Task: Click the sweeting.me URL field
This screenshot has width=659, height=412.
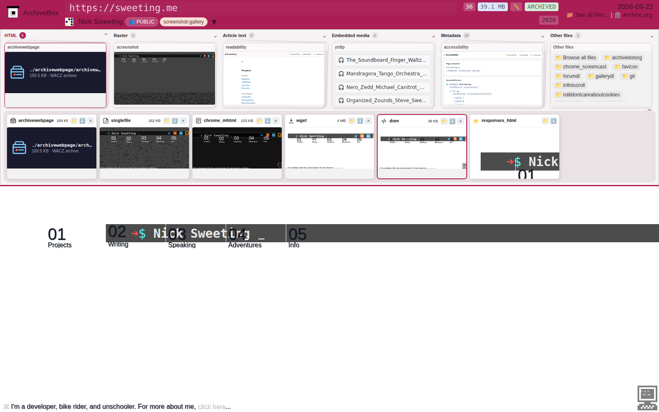Action: click(261, 8)
